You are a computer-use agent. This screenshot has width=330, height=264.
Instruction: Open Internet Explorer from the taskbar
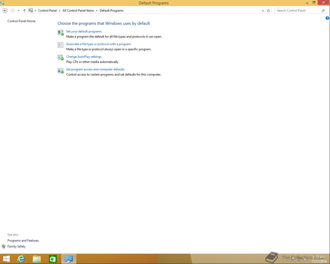pos(21,259)
